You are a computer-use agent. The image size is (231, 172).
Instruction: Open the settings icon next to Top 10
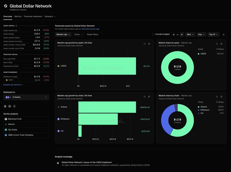224,35
